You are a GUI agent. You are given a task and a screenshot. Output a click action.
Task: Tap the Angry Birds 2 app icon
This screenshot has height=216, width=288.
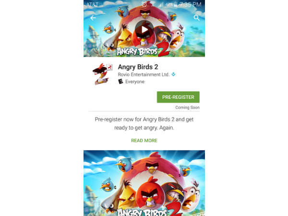pos(102,74)
